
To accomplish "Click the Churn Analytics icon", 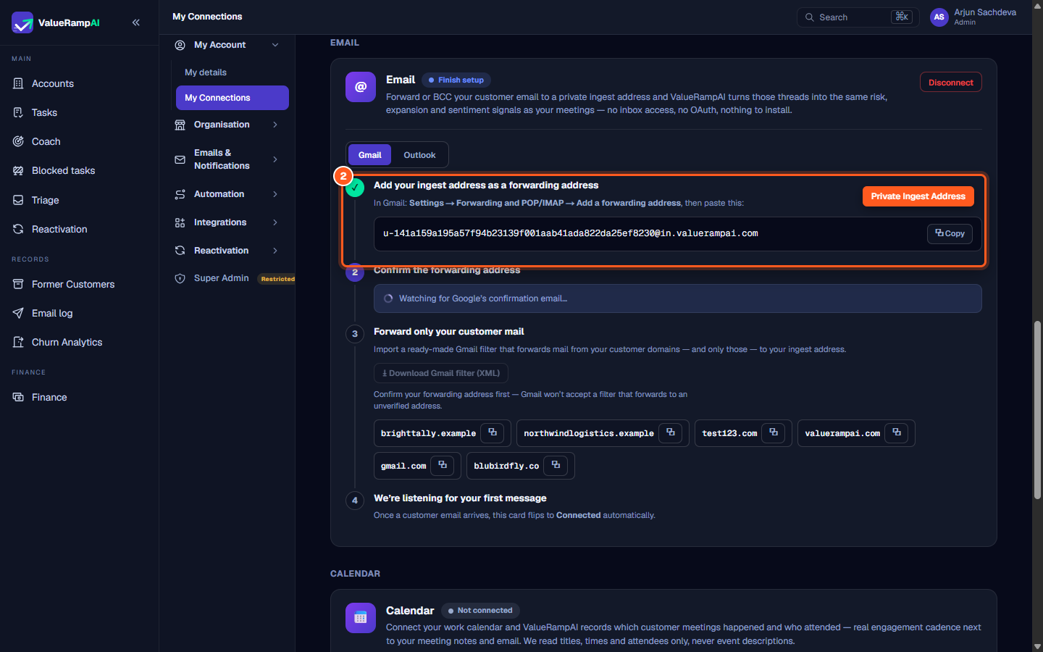I will 18,342.
